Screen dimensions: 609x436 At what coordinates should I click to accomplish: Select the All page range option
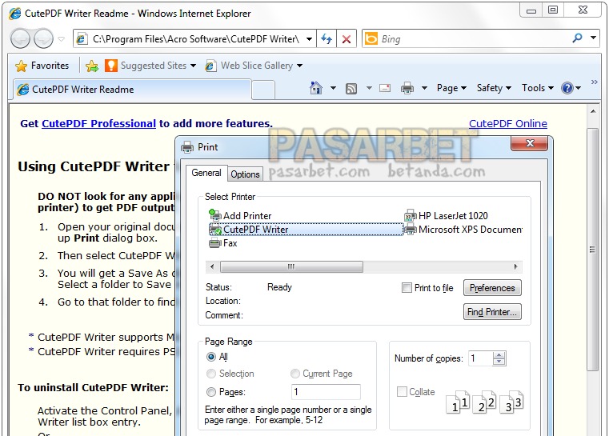pyautogui.click(x=211, y=357)
